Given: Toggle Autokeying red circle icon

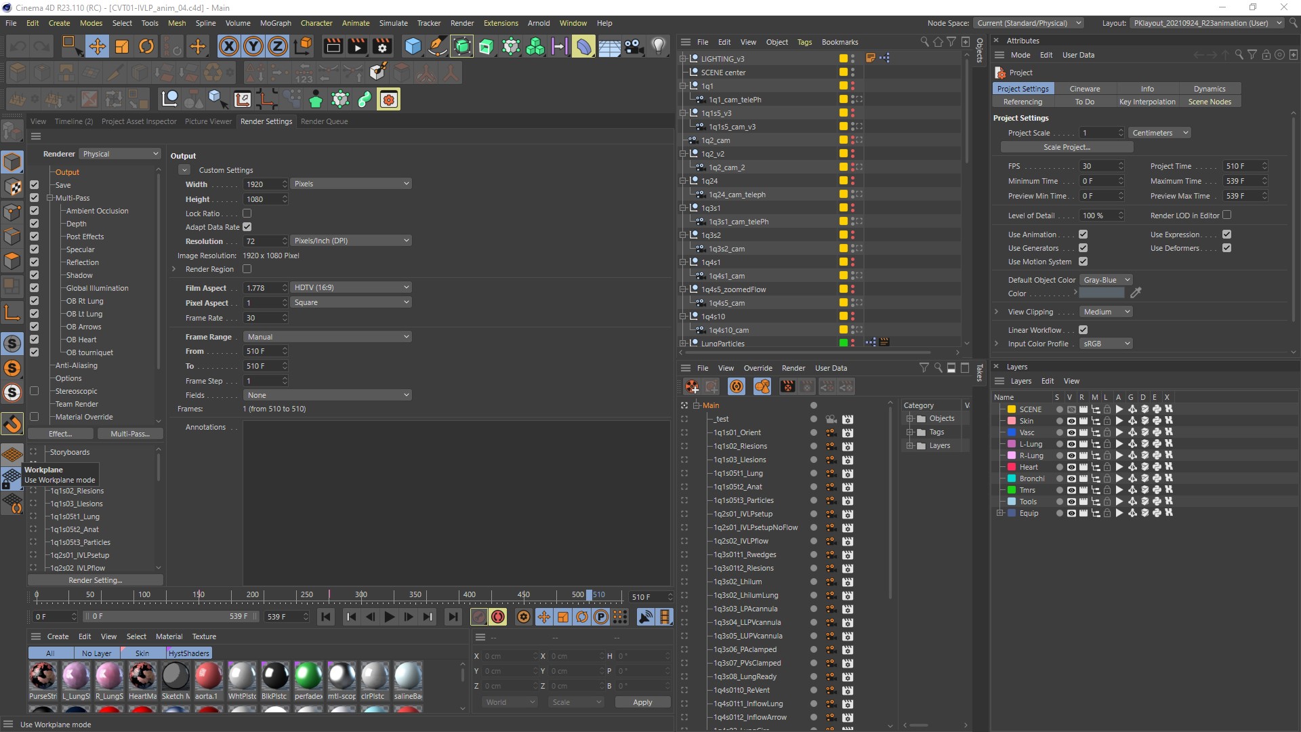Looking at the screenshot, I should 498,617.
